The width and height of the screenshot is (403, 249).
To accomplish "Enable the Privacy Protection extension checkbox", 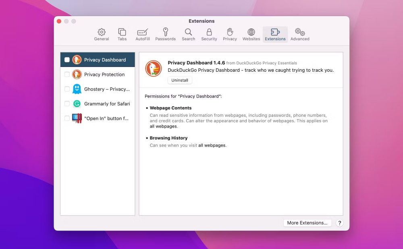I will tap(67, 75).
